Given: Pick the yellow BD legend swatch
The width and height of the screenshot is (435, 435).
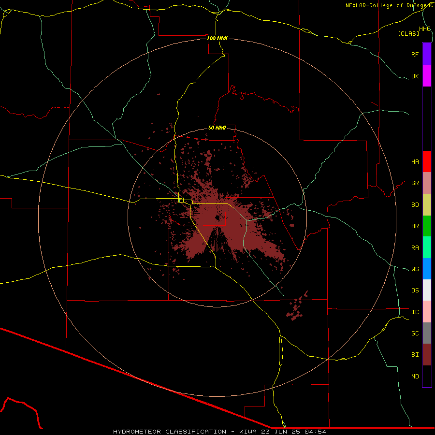Looking at the screenshot, I should click(x=427, y=205).
